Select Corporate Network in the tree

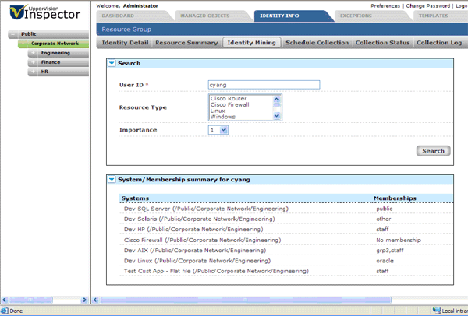[x=55, y=44]
